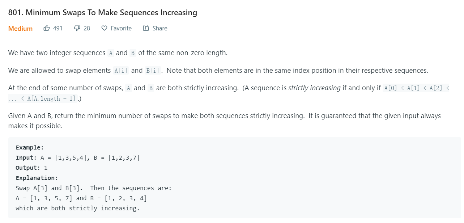Click the thumbs-up like icon
The width and height of the screenshot is (464, 223).
coord(47,28)
